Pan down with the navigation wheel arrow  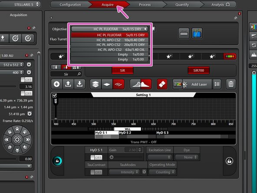coord(17,150)
